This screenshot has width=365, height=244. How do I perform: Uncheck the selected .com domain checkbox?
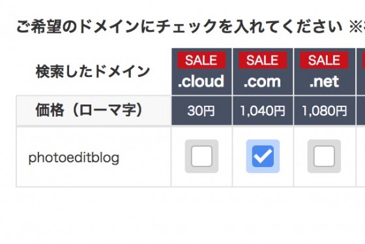[x=263, y=157]
